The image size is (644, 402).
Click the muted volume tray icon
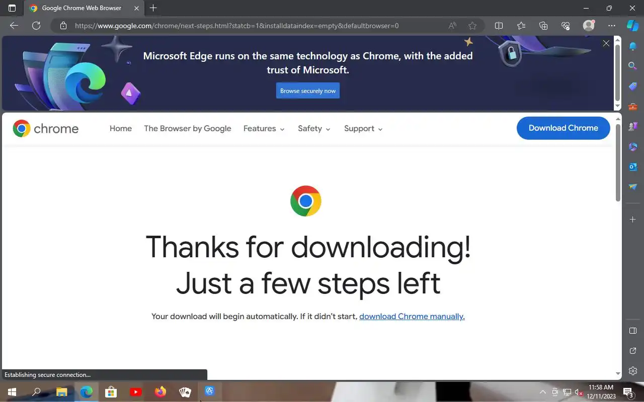click(x=579, y=392)
